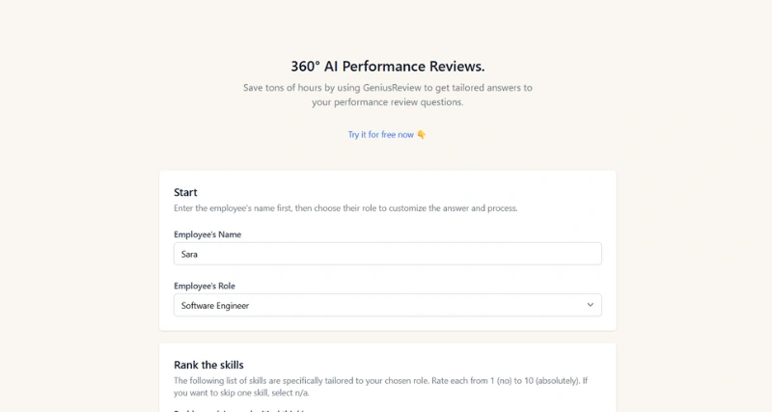This screenshot has height=412, width=772.
Task: Click the pointing-down hand emoji icon
Action: point(422,134)
